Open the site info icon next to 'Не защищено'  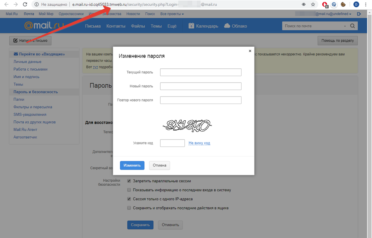[37, 5]
